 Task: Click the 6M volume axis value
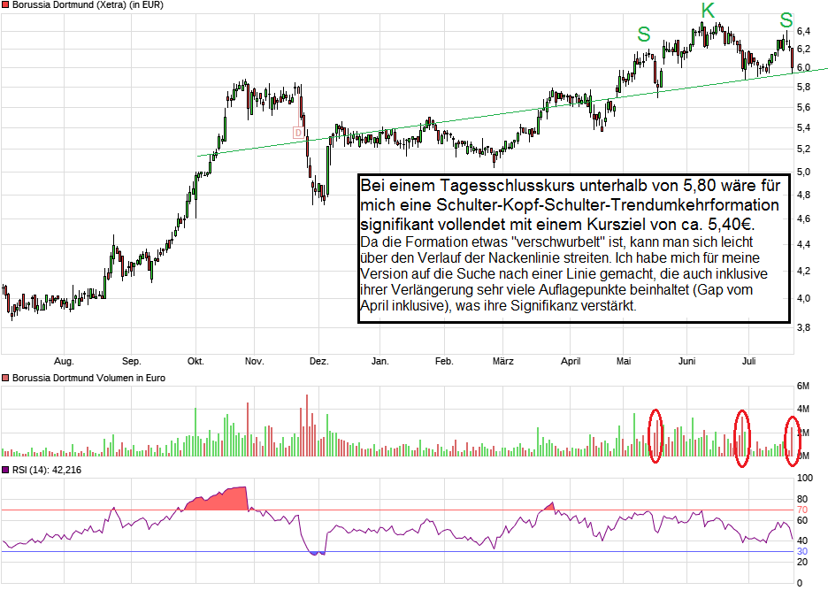802,387
